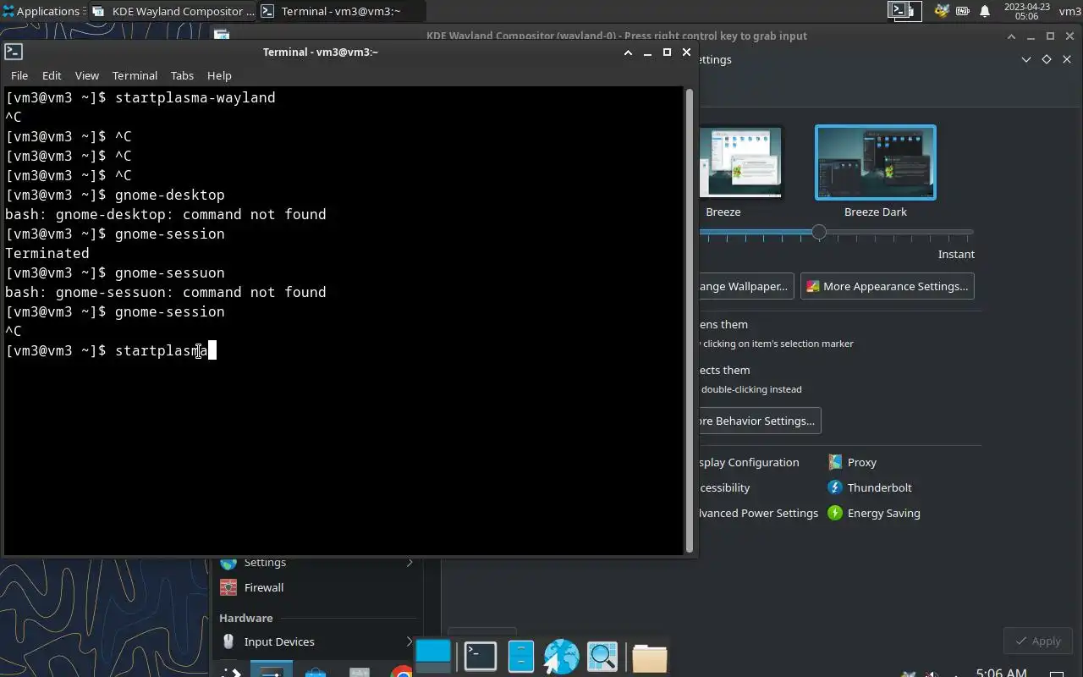This screenshot has height=677, width=1083.
Task: Open the Firewall entry in the sidebar
Action: click(263, 587)
